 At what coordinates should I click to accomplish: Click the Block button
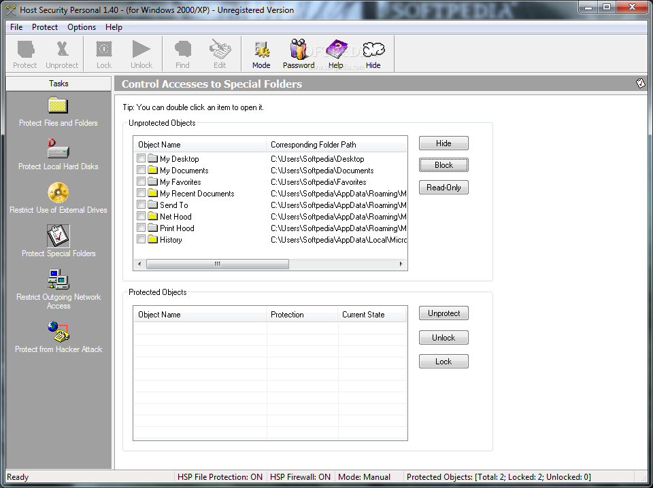coord(443,164)
